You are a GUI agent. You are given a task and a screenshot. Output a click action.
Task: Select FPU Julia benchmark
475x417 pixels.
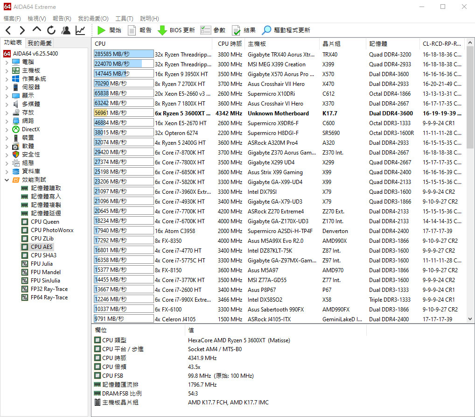(37, 264)
